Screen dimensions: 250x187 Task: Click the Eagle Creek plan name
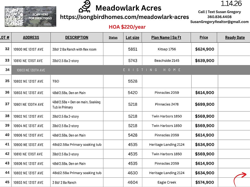coord(167,182)
